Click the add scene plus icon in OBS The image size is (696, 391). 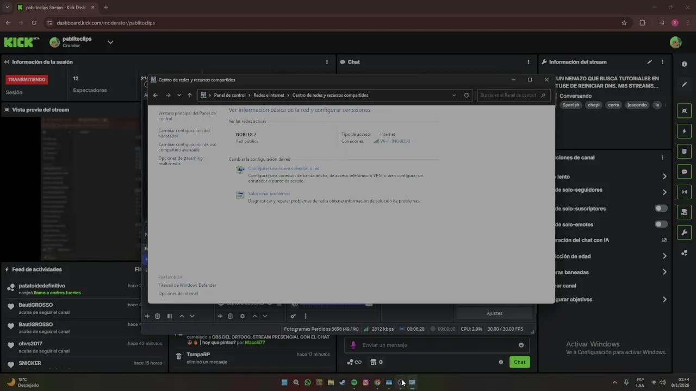pos(147,316)
